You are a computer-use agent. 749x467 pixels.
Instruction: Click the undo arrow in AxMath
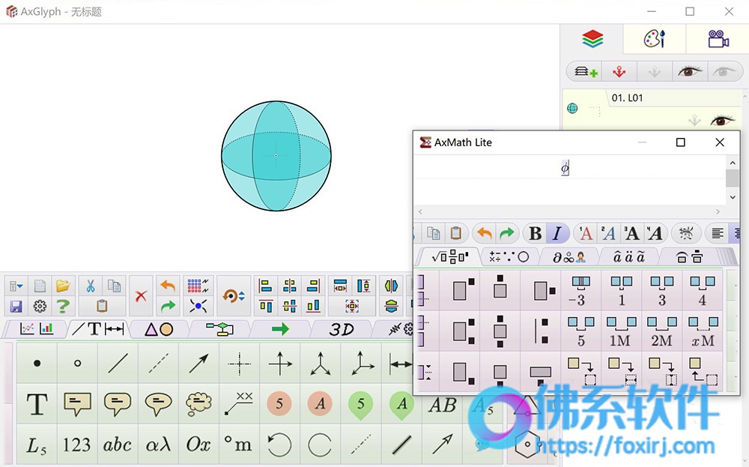point(485,234)
